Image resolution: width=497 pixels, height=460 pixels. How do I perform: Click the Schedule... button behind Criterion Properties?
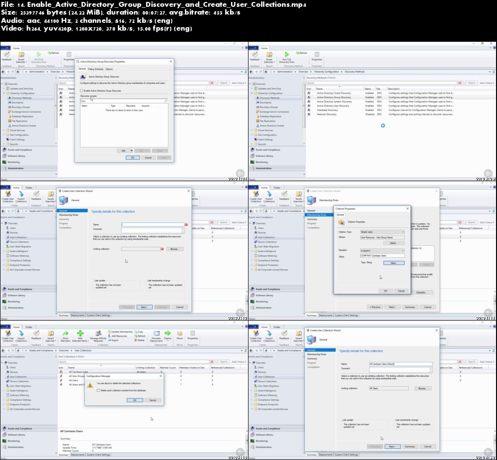point(422,292)
